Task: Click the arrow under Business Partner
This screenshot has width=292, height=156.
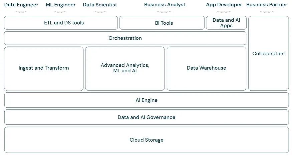Action: pyautogui.click(x=267, y=12)
